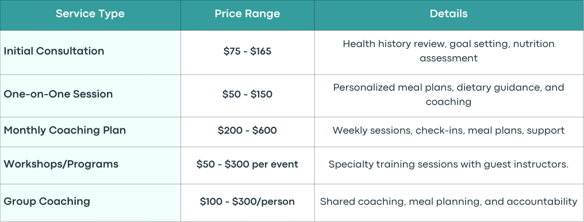
Task: Click the Service Type column header
Action: click(90, 15)
